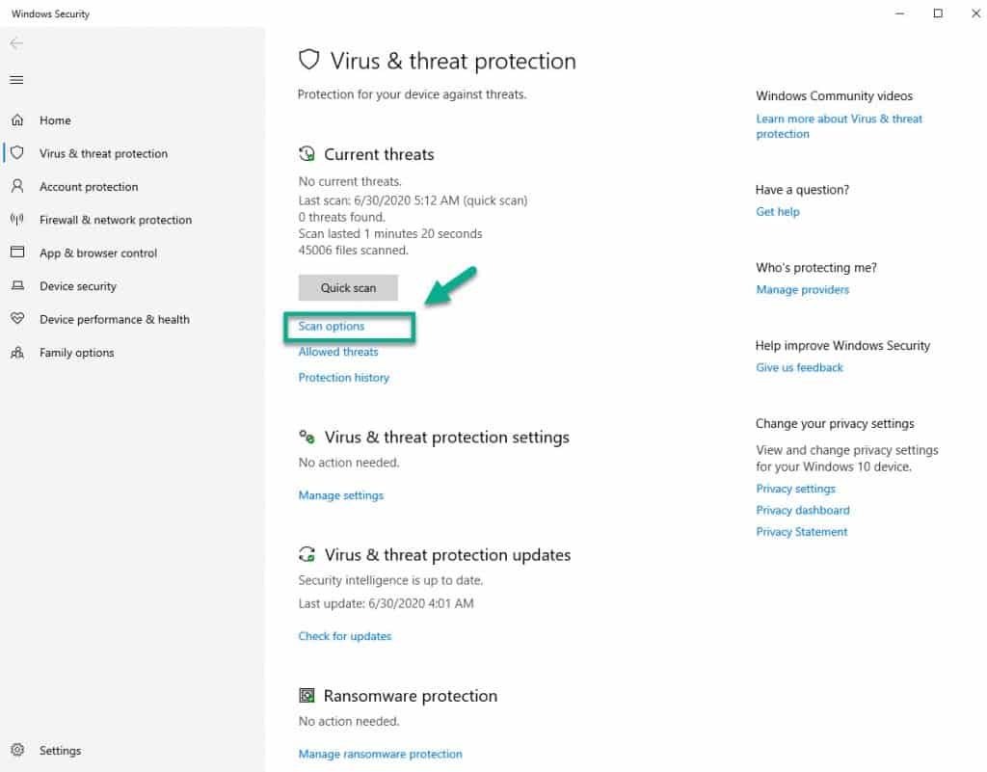Open Family options
The image size is (987, 772).
[76, 352]
